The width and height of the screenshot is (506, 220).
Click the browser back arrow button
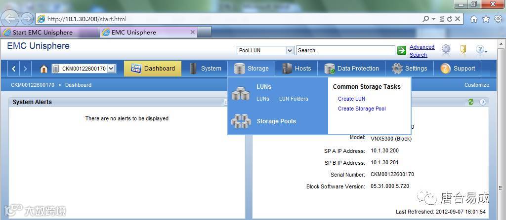(x=10, y=19)
